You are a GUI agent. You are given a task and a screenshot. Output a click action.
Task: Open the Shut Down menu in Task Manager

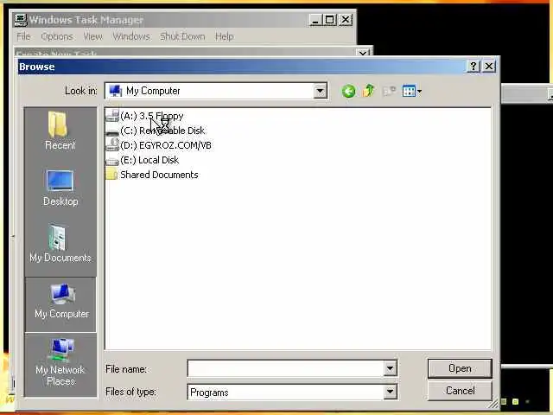tap(182, 36)
